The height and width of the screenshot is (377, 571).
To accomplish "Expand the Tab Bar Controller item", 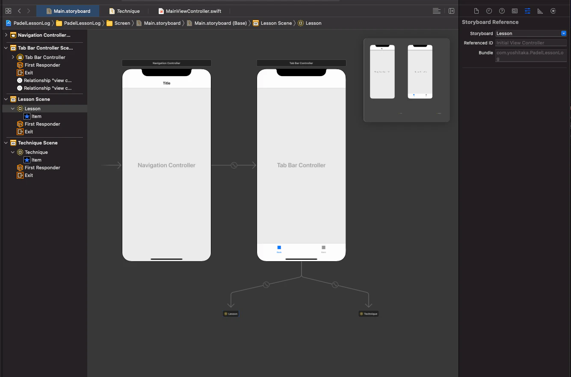I will (x=13, y=57).
